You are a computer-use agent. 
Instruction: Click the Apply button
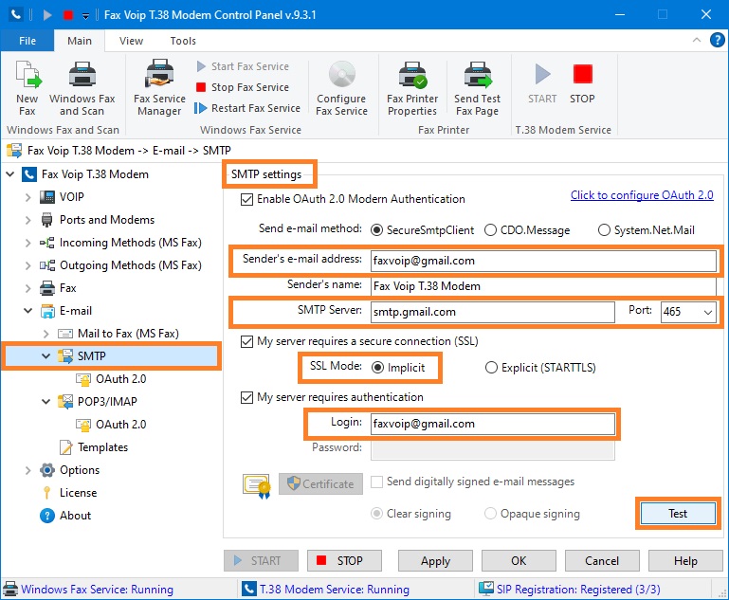pyautogui.click(x=436, y=561)
